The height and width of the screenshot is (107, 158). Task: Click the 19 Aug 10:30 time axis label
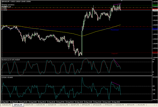[79, 102]
